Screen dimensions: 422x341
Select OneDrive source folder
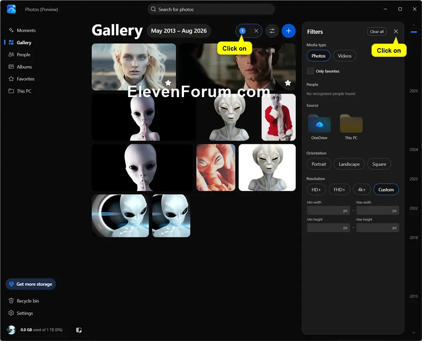pos(319,127)
